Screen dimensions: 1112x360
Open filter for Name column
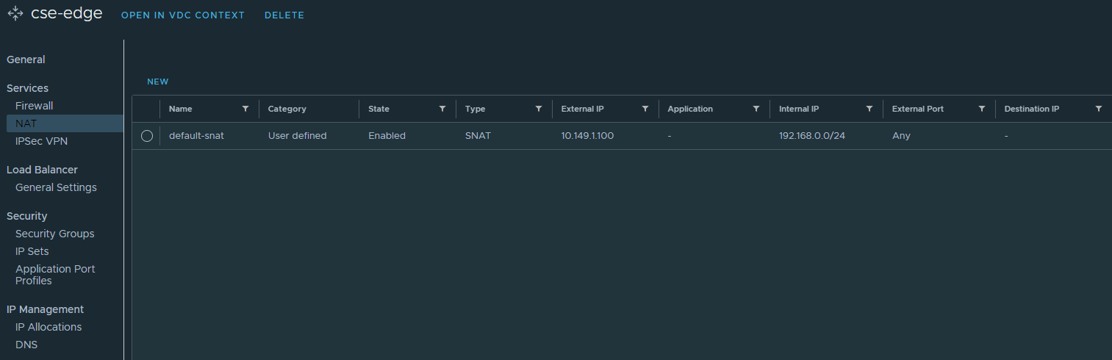[x=245, y=109]
